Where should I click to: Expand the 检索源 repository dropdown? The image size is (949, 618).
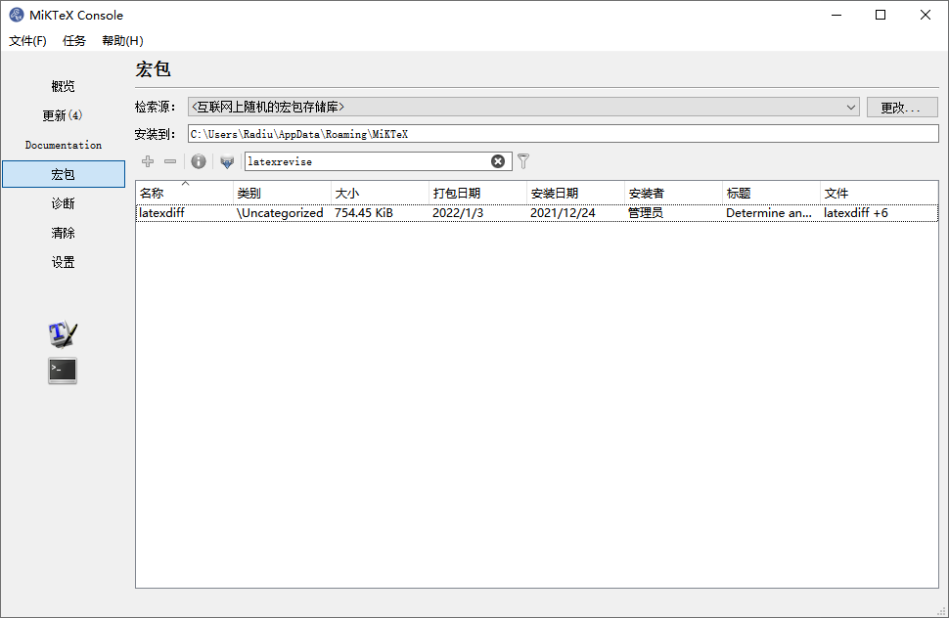[523, 107]
